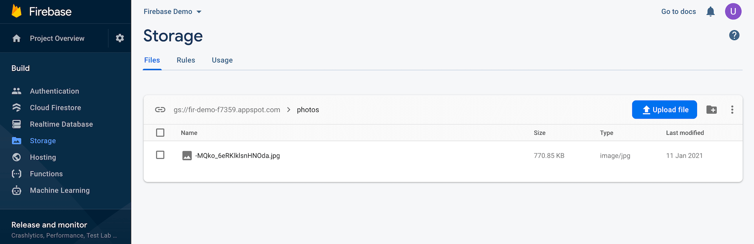
Task: Click the Firebase flame logo
Action: [16, 11]
